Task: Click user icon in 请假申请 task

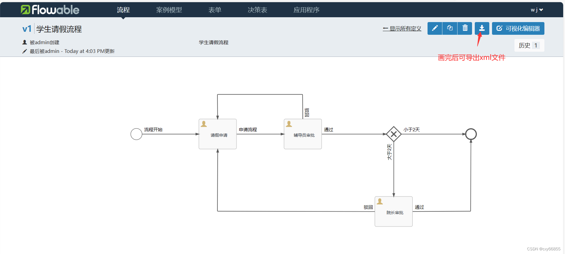Action: (204, 124)
